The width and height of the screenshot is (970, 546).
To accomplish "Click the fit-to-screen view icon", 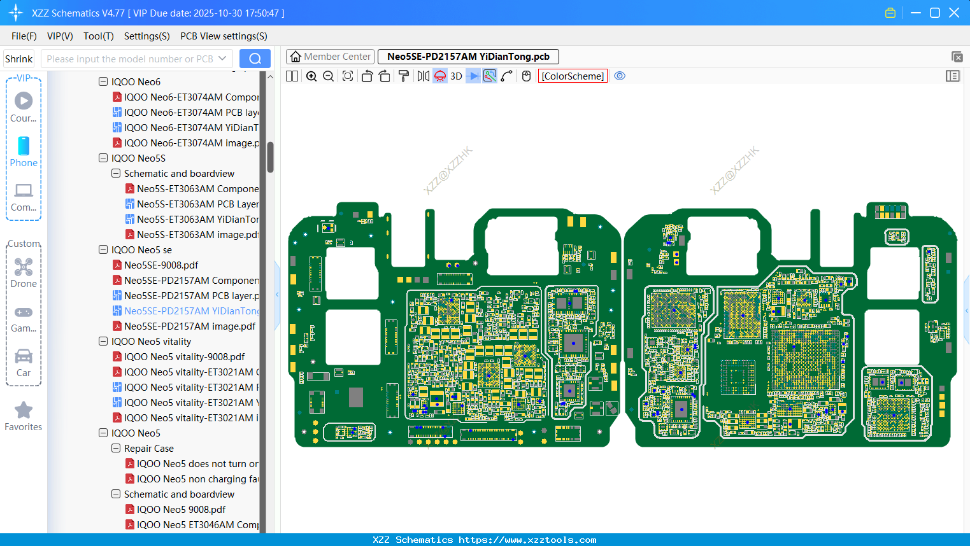I will pyautogui.click(x=348, y=76).
